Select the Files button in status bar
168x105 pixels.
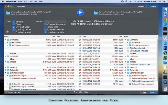click(x=144, y=92)
